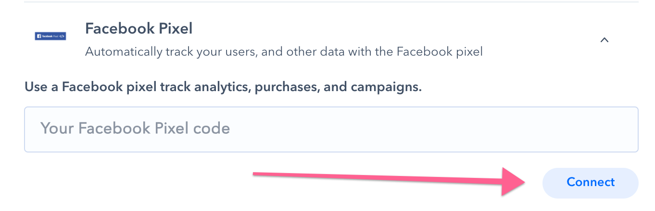This screenshot has width=655, height=211.
Task: Click the Facebook 'f' mark in logo
Action: click(x=38, y=36)
